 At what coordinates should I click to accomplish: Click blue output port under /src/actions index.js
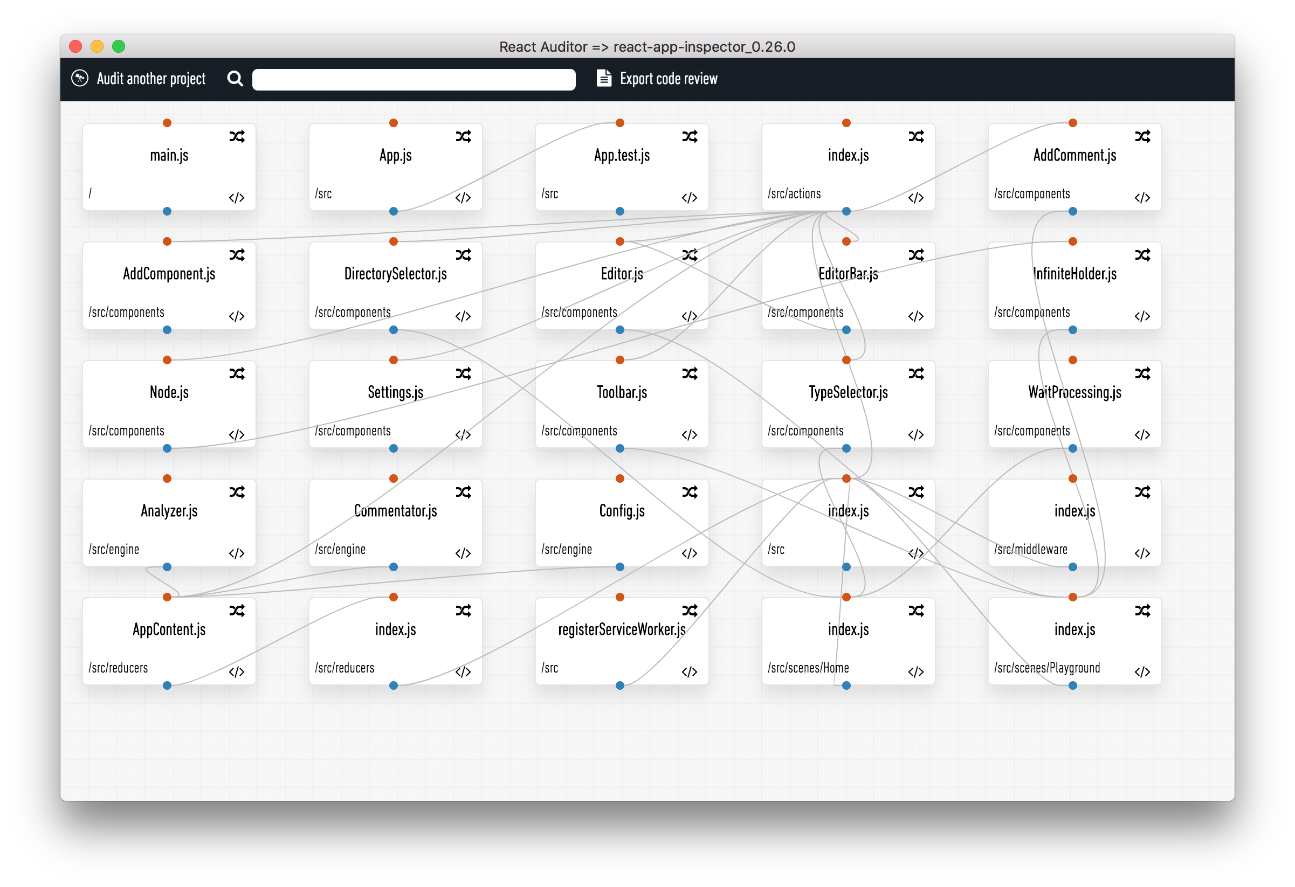[x=846, y=212]
